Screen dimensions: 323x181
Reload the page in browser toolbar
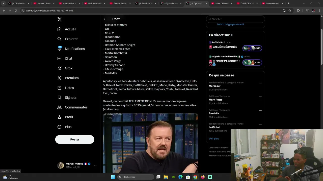click(x=16, y=11)
